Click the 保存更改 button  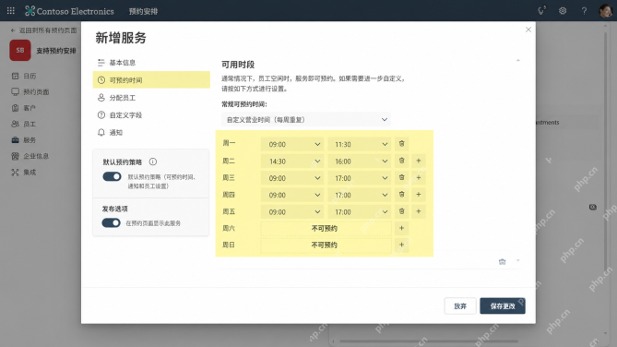pos(503,306)
